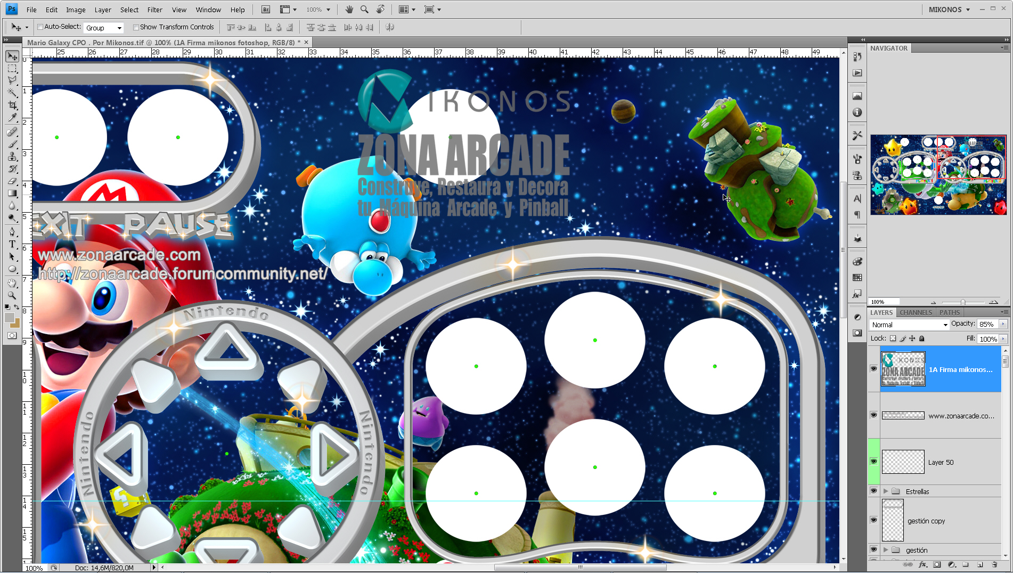Open the Opacity slider arrow

coord(1003,324)
